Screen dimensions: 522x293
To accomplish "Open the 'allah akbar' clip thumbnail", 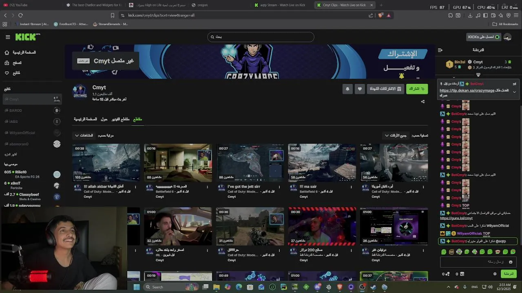I will [x=106, y=162].
